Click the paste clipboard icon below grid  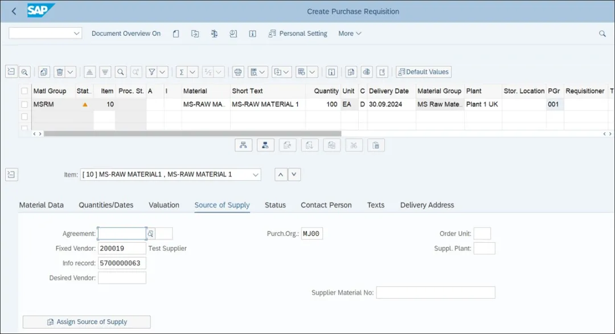[x=376, y=145]
